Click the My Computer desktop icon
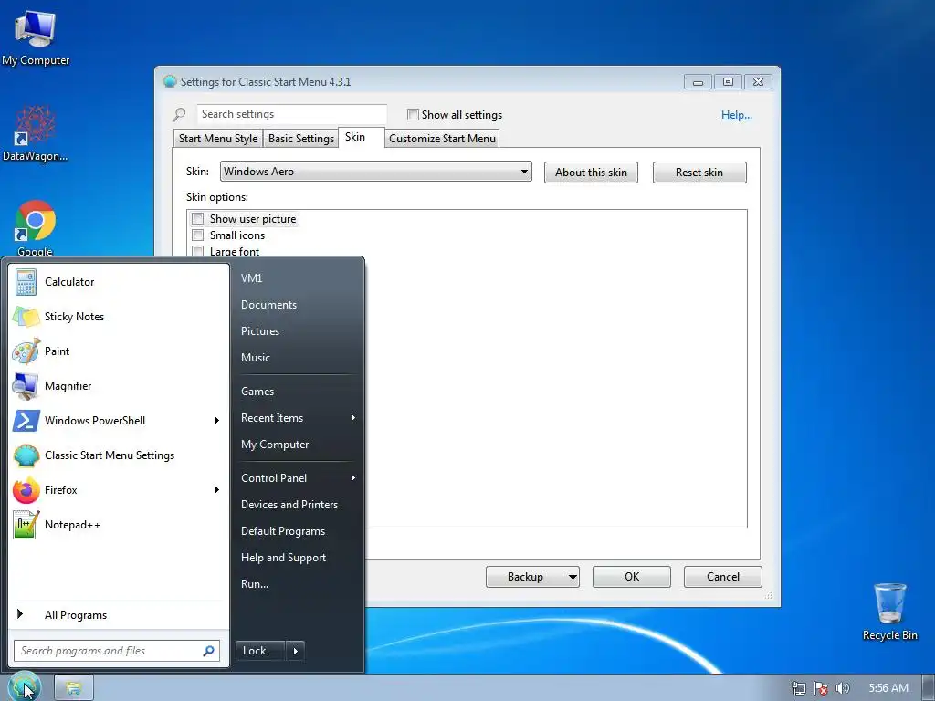The height and width of the screenshot is (701, 935). 36,37
